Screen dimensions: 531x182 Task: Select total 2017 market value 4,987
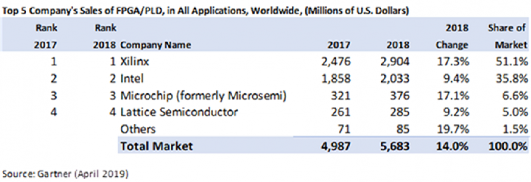coord(335,146)
